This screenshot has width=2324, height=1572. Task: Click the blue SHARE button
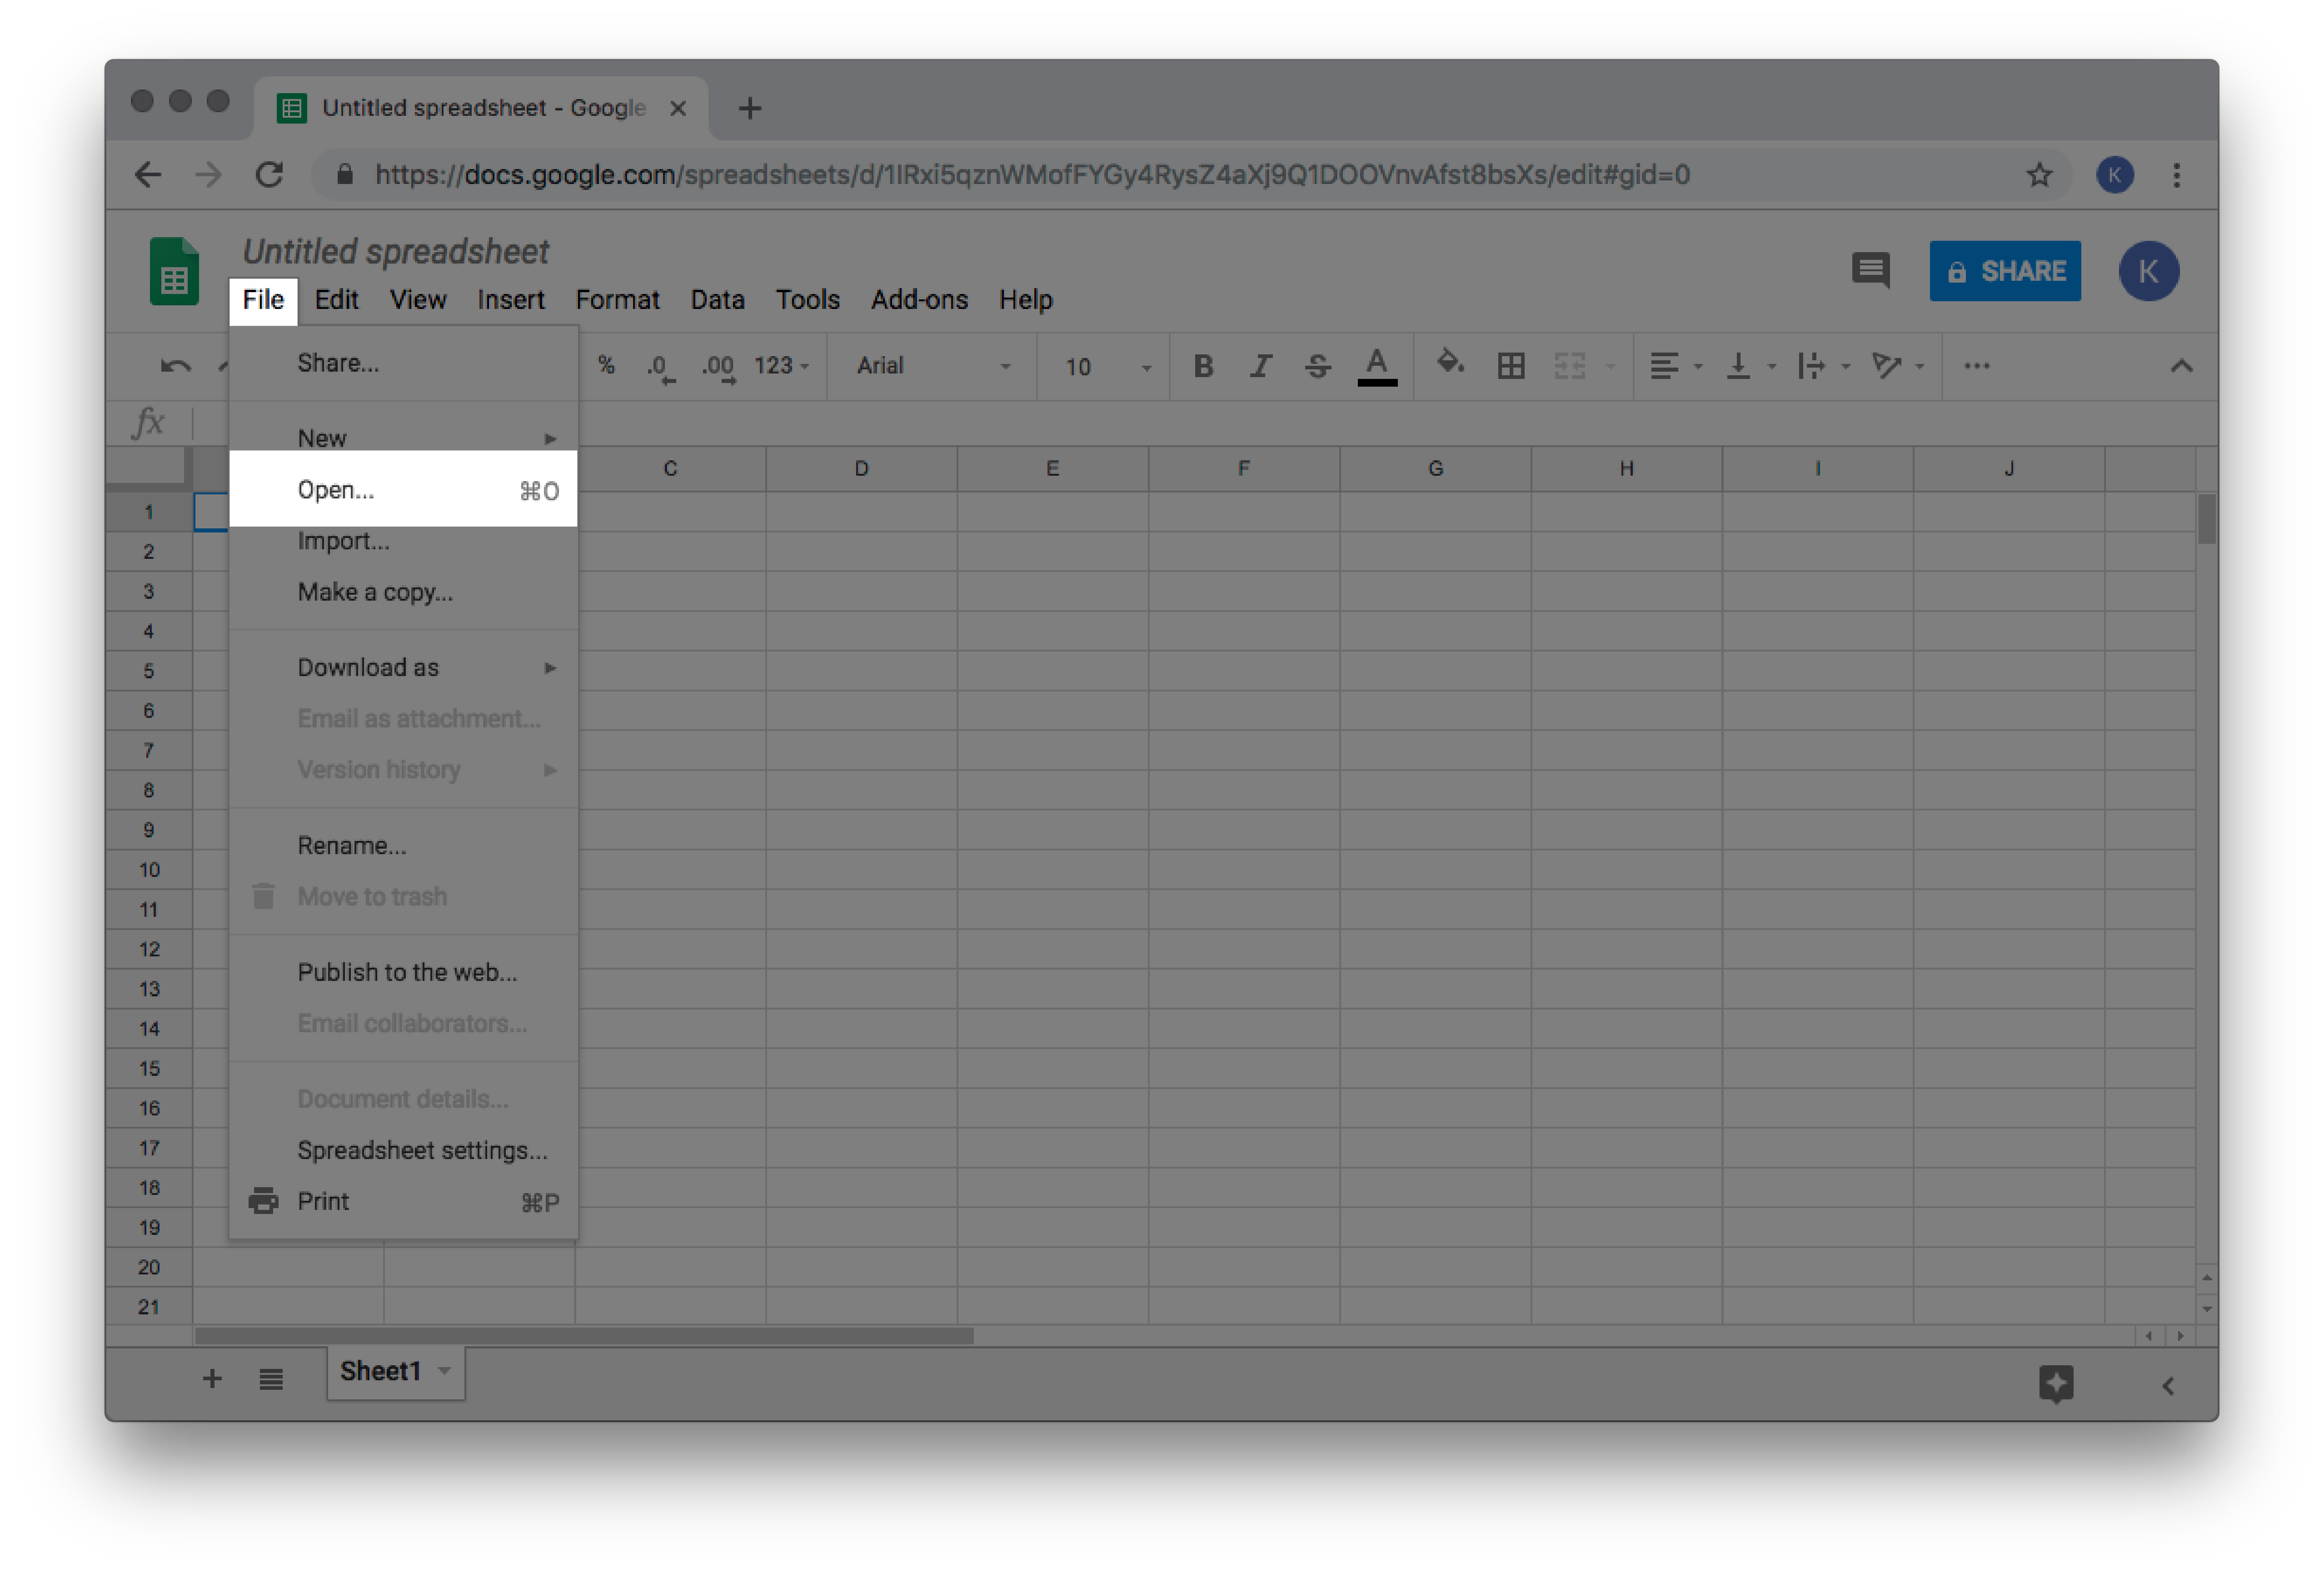(x=2005, y=271)
